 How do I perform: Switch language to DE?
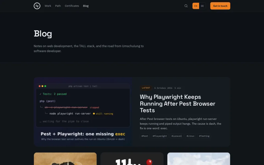(202, 6)
